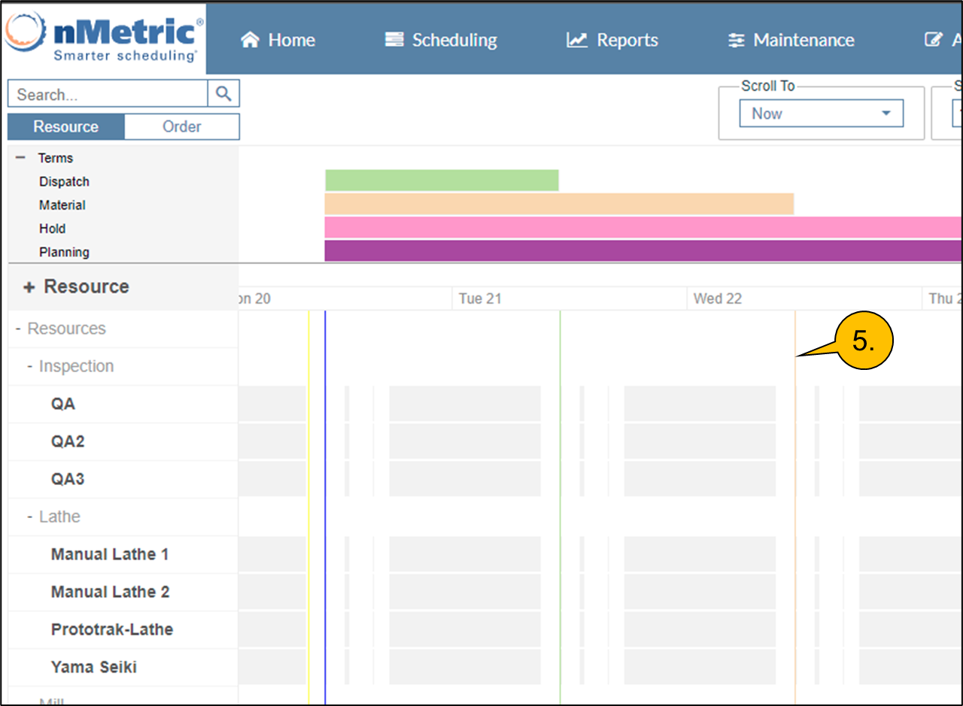Open the Home menu

[278, 40]
